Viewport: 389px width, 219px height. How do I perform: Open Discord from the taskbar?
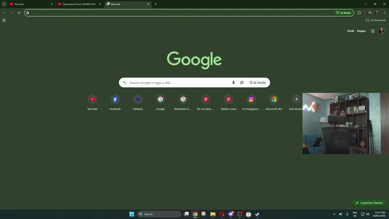point(231,214)
